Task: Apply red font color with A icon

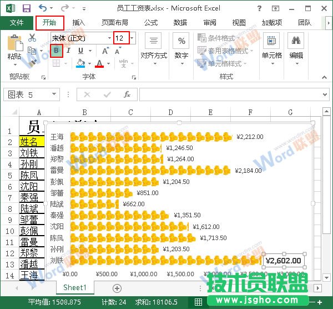Action: pyautogui.click(x=99, y=63)
